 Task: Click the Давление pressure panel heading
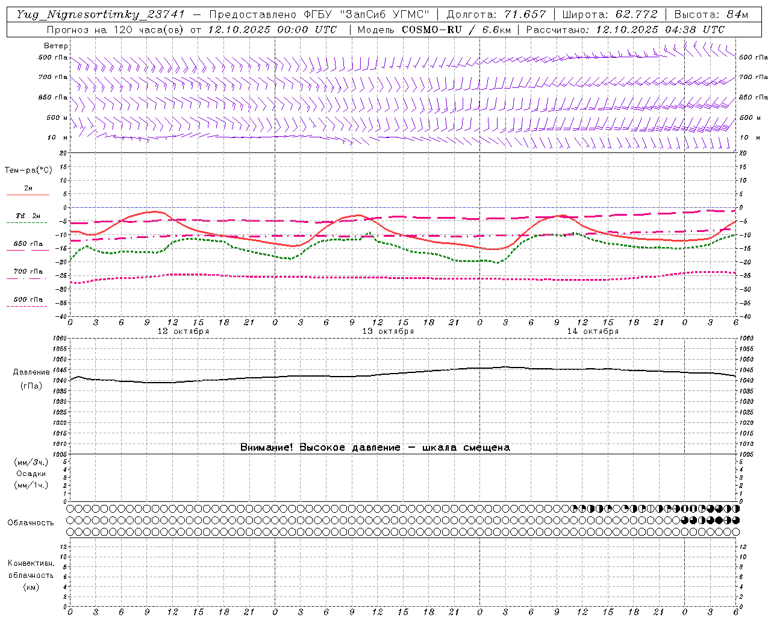coord(31,372)
